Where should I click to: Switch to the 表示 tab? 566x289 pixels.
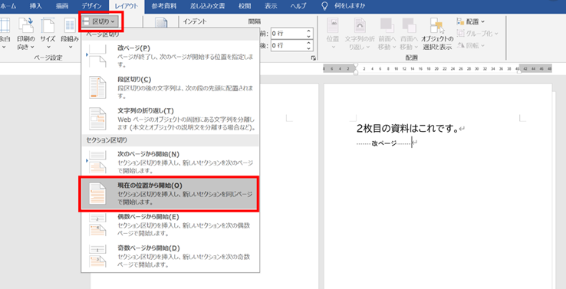271,6
